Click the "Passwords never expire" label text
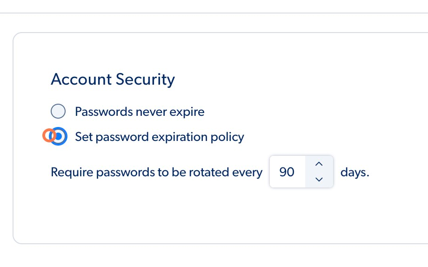 coord(140,112)
